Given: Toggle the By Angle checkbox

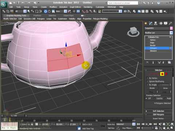Looking at the screenshot, I should point(147,85).
